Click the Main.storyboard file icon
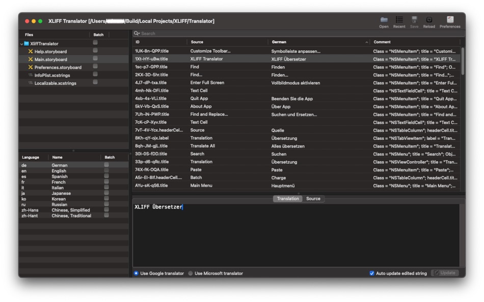Screen dimensions: 484x302 tap(31, 59)
